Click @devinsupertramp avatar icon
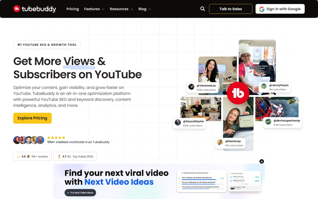This screenshot has height=199, width=318. (x=268, y=122)
